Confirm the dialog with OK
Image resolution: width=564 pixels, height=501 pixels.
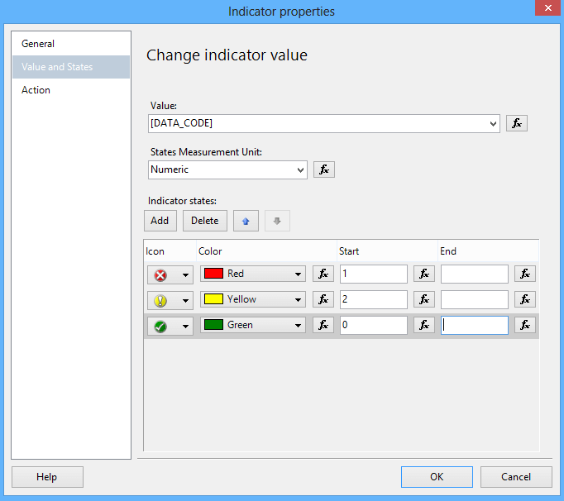(x=437, y=477)
